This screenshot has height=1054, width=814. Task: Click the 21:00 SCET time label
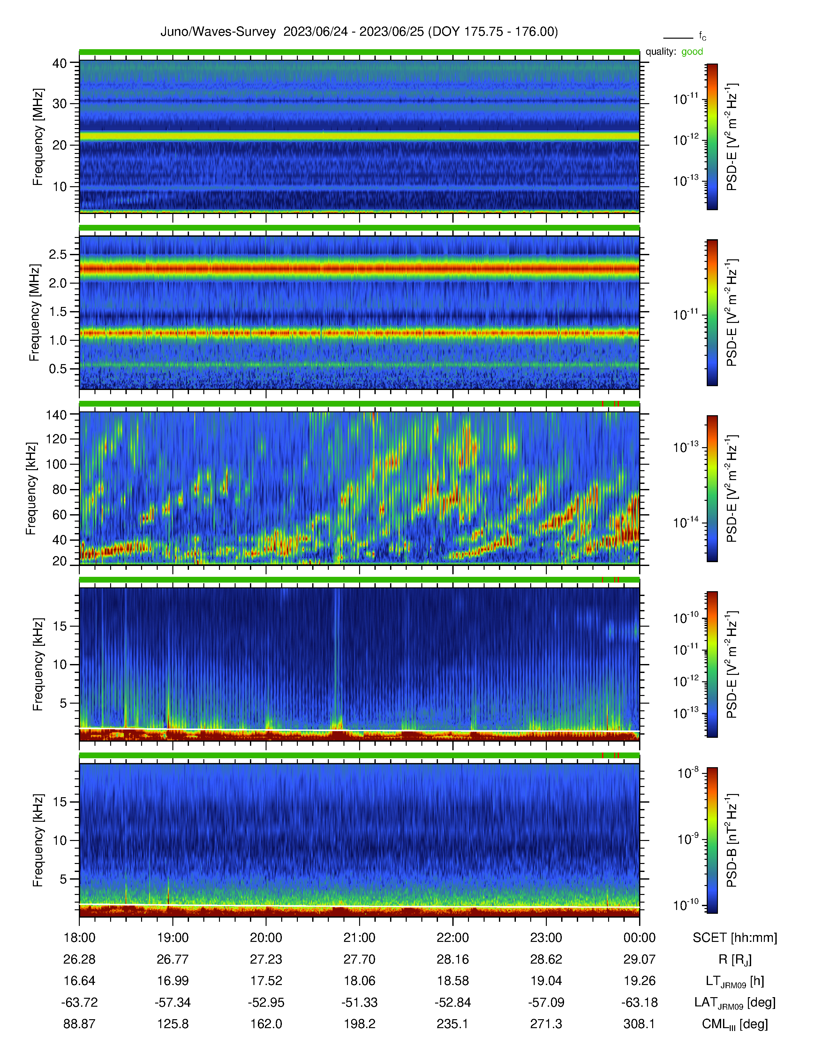[x=359, y=937]
